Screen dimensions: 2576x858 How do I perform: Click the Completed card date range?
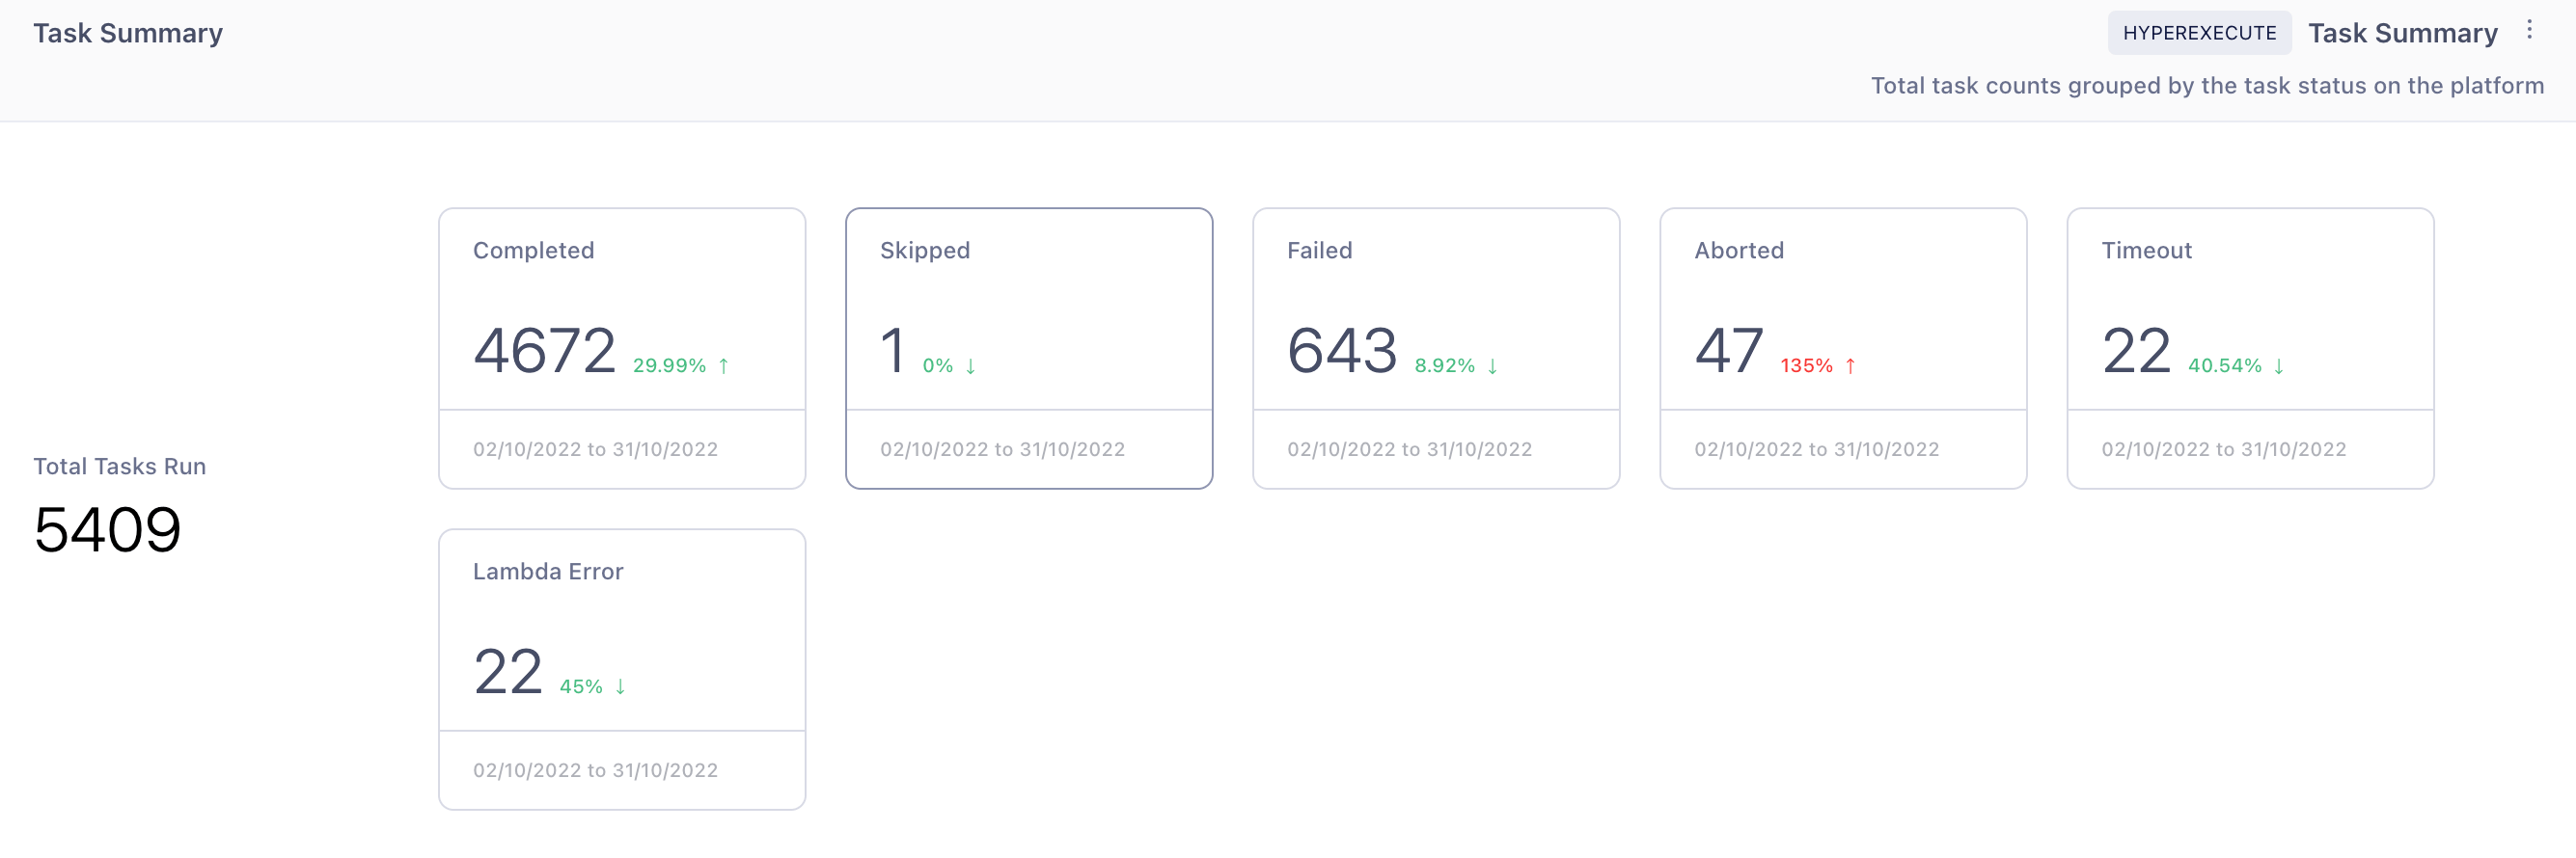(595, 449)
